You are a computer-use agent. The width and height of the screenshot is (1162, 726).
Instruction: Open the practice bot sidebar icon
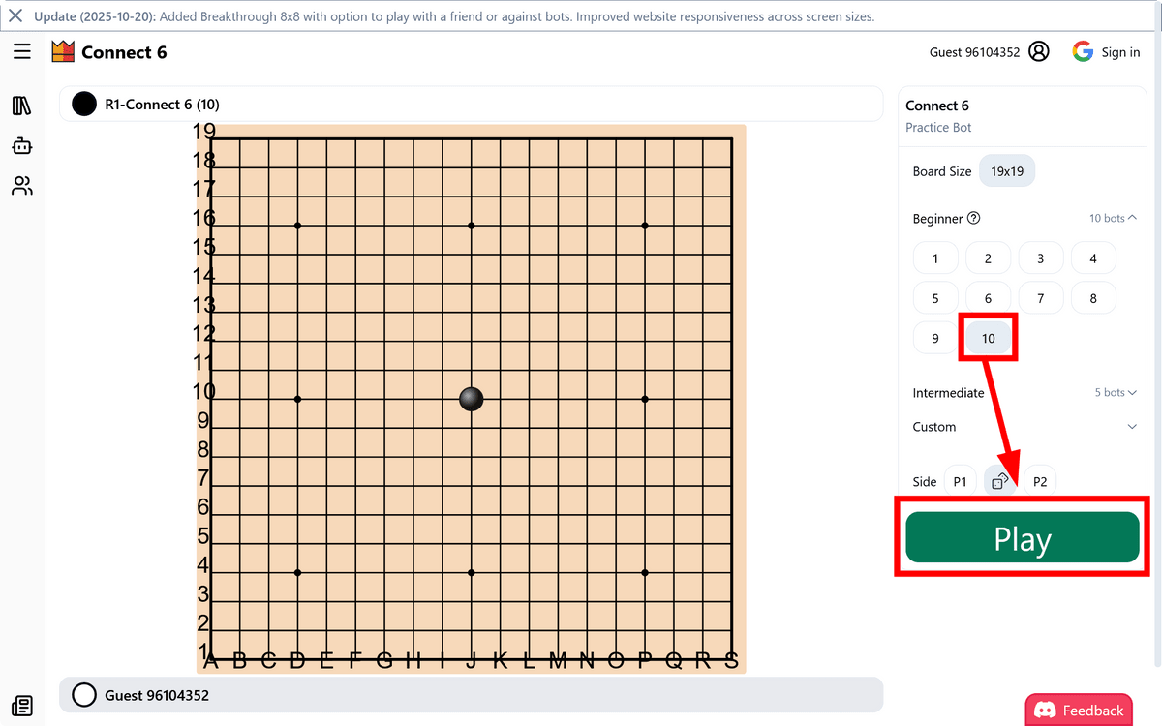click(22, 145)
